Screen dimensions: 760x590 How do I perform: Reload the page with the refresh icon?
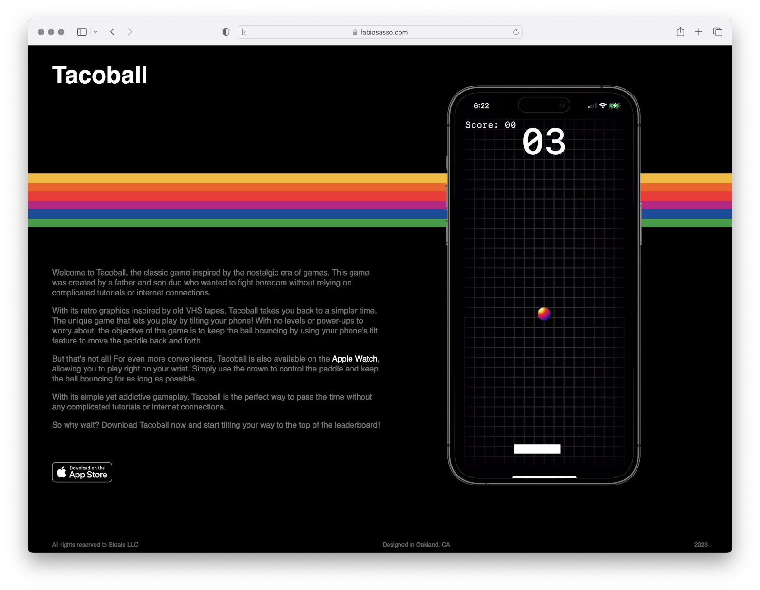click(516, 32)
